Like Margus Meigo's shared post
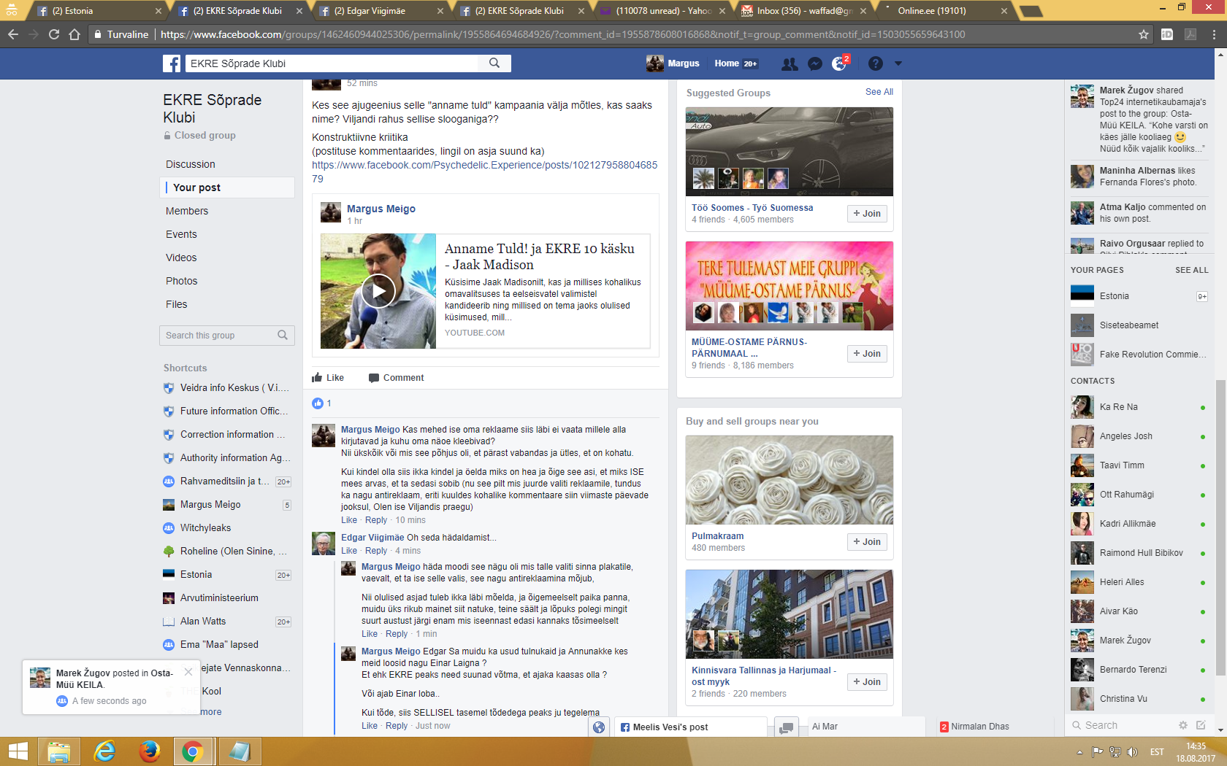Viewport: 1227px width, 766px height. click(328, 378)
